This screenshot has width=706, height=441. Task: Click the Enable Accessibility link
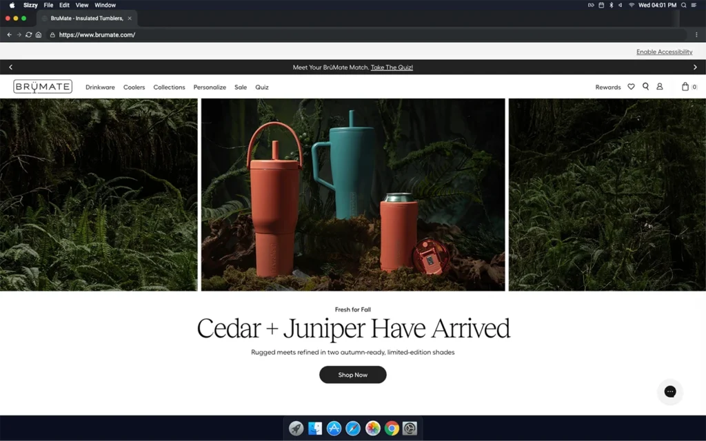click(664, 52)
